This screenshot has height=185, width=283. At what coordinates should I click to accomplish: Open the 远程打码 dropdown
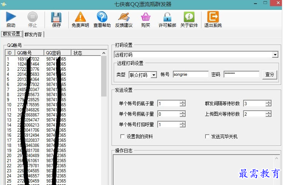(x=275, y=54)
